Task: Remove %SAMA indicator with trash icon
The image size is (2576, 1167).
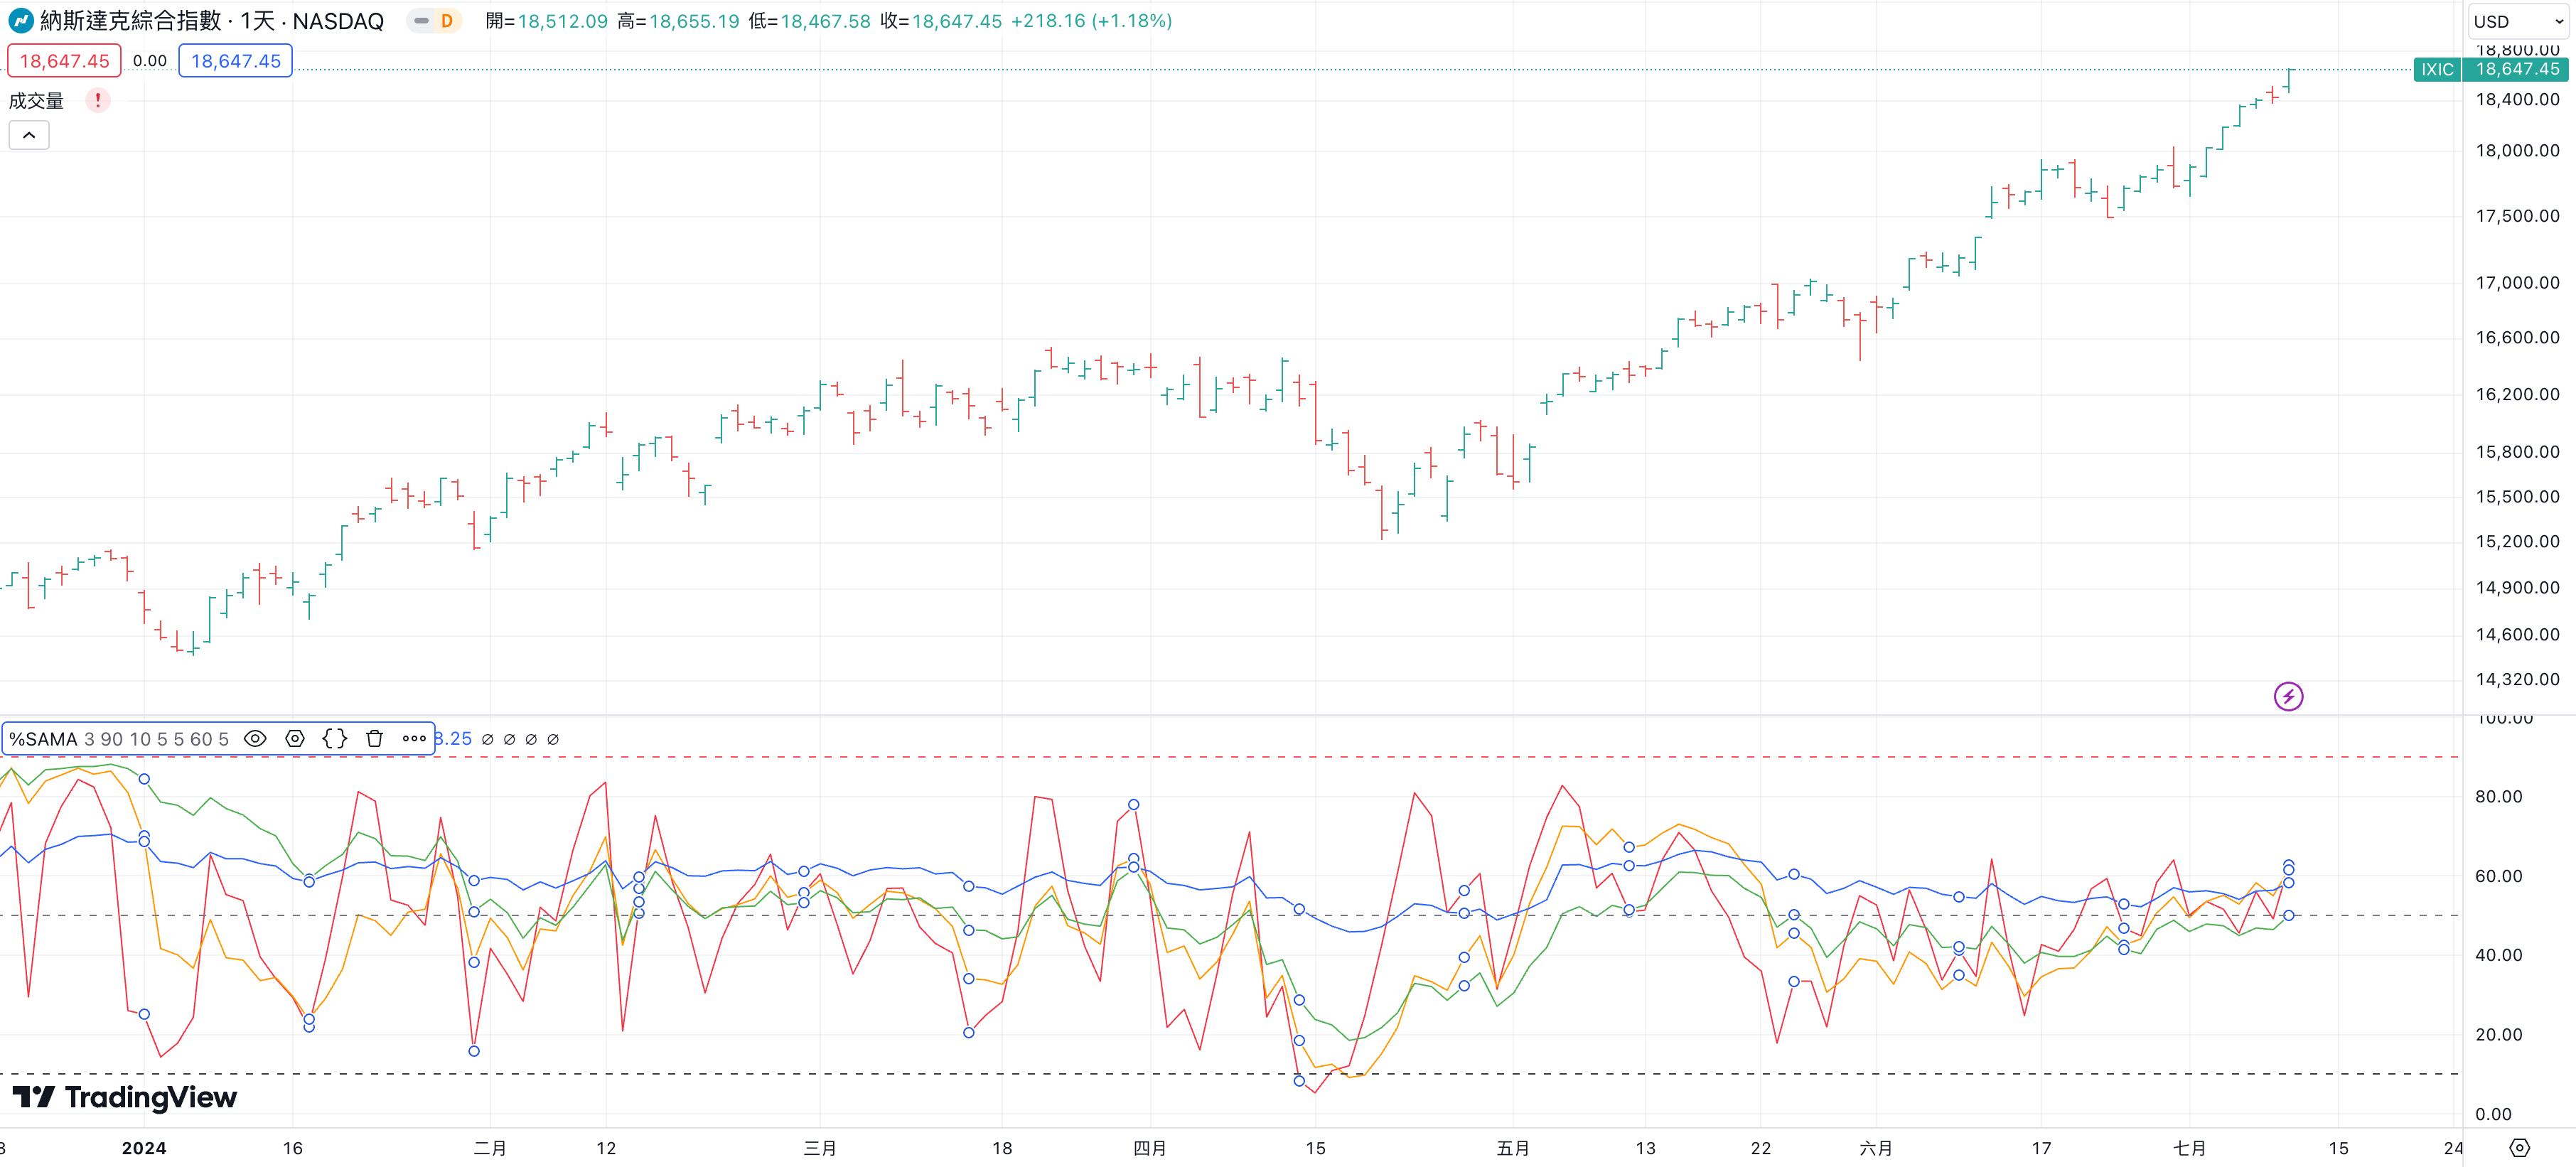Action: [x=375, y=739]
